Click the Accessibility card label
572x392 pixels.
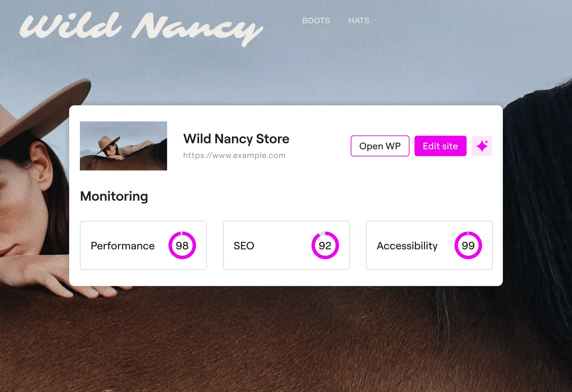[407, 246]
